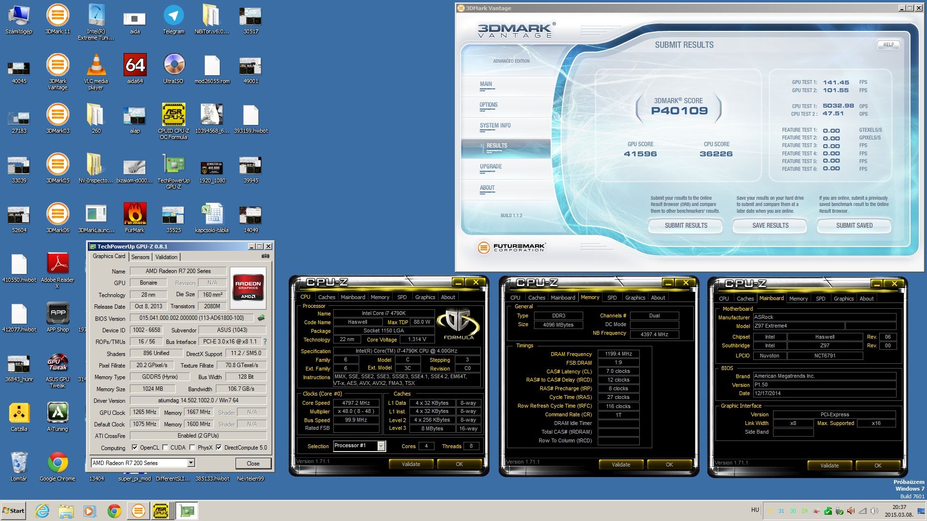The width and height of the screenshot is (927, 521).
Task: Open the VLC media player shortcut
Action: (96, 71)
